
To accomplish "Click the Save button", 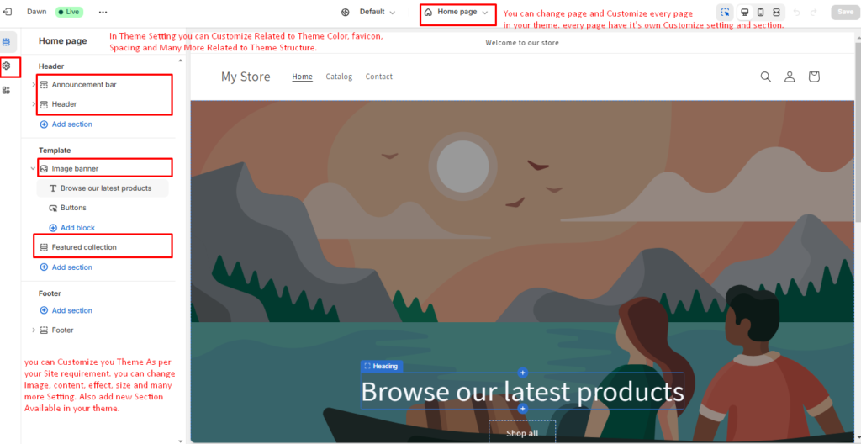I will (845, 12).
